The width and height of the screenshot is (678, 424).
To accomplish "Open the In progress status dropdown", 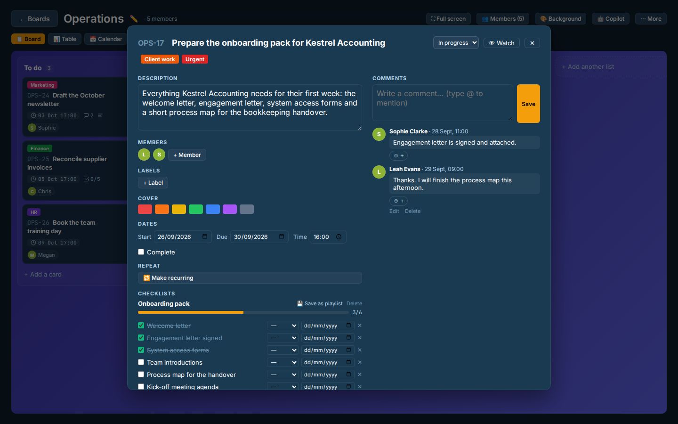I will point(456,43).
